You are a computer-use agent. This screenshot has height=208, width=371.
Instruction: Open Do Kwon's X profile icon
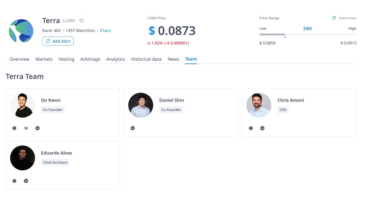[14, 128]
